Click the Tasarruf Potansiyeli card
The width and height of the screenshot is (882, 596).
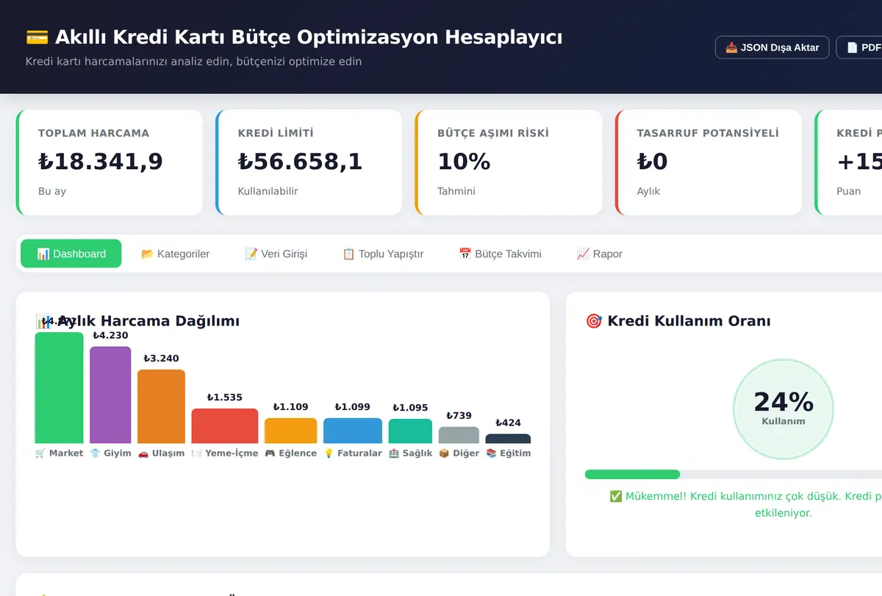[x=709, y=162]
